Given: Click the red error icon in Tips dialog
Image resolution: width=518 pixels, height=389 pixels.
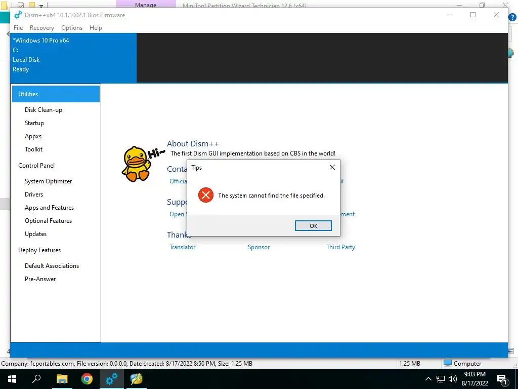Looking at the screenshot, I should (x=206, y=195).
